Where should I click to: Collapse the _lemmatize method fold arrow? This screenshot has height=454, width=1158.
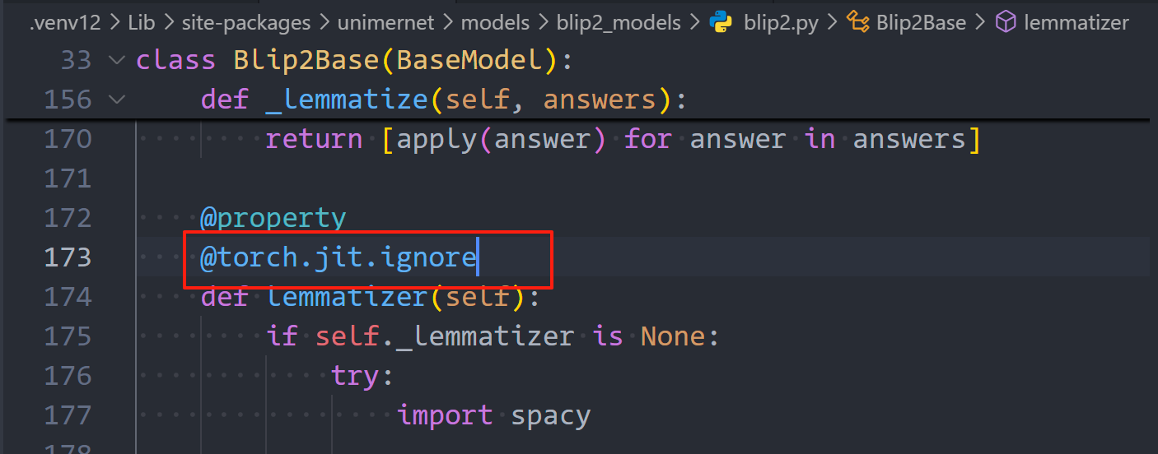[x=116, y=100]
